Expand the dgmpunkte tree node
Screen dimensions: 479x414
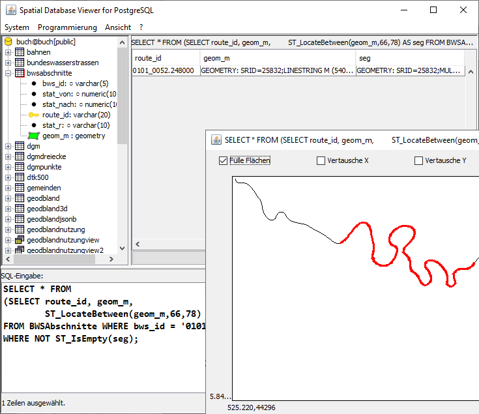(x=8, y=167)
